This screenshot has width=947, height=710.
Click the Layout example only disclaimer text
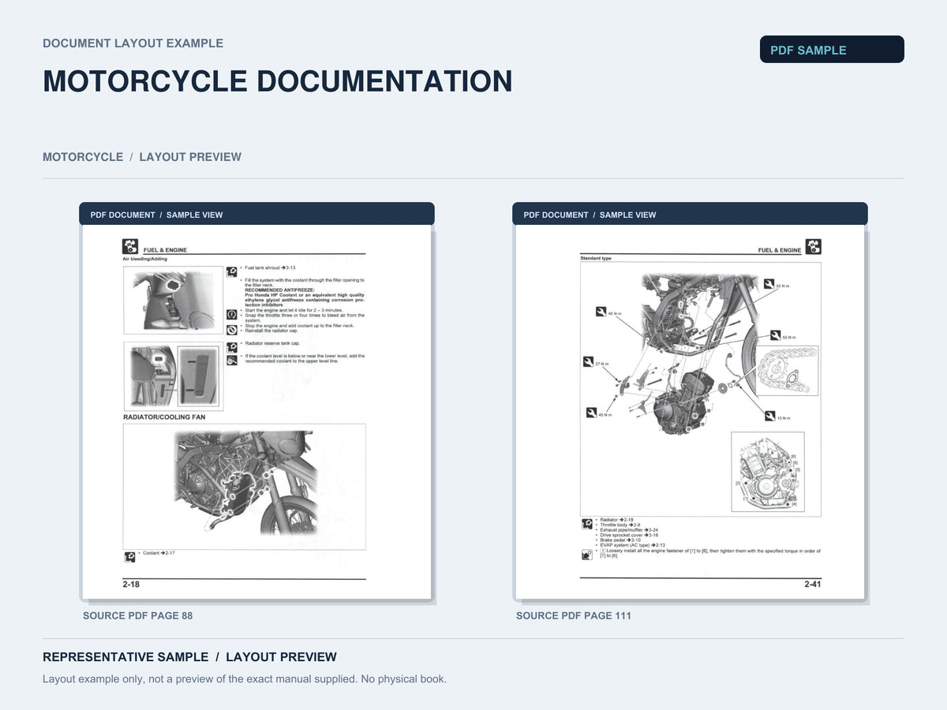[245, 679]
